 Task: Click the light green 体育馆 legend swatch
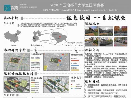[x=33, y=84]
